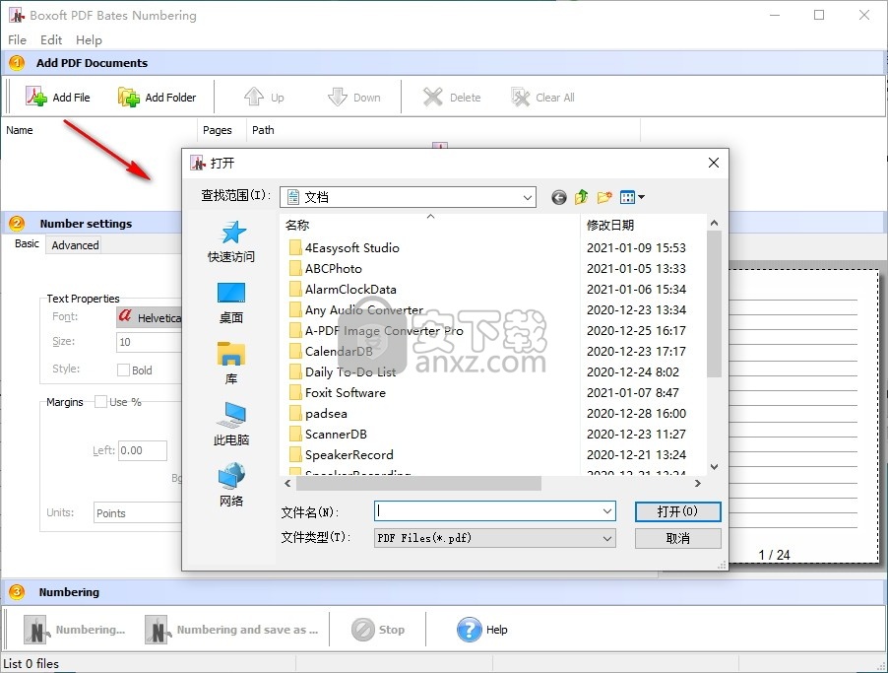Open the font Size dropdown
888x673 pixels.
point(149,342)
